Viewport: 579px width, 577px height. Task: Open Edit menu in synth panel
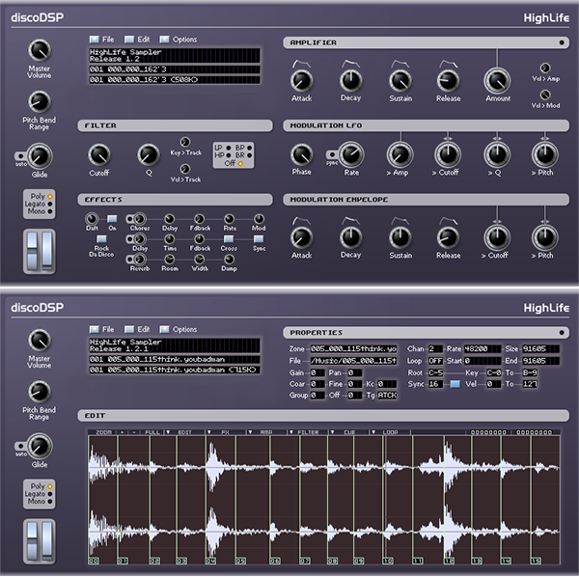137,40
